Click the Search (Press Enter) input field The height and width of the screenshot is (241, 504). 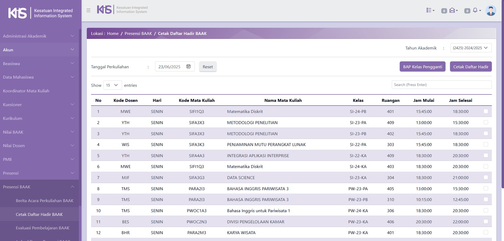442,85
